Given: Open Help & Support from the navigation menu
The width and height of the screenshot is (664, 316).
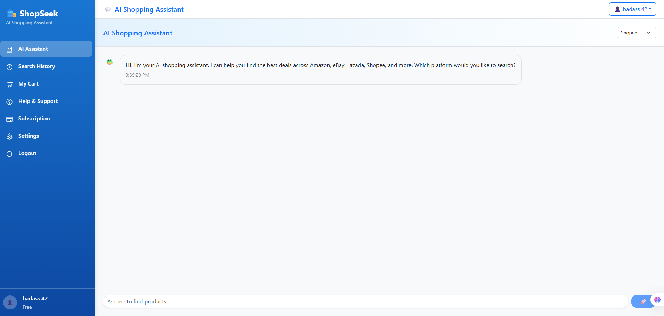Looking at the screenshot, I should (x=38, y=101).
